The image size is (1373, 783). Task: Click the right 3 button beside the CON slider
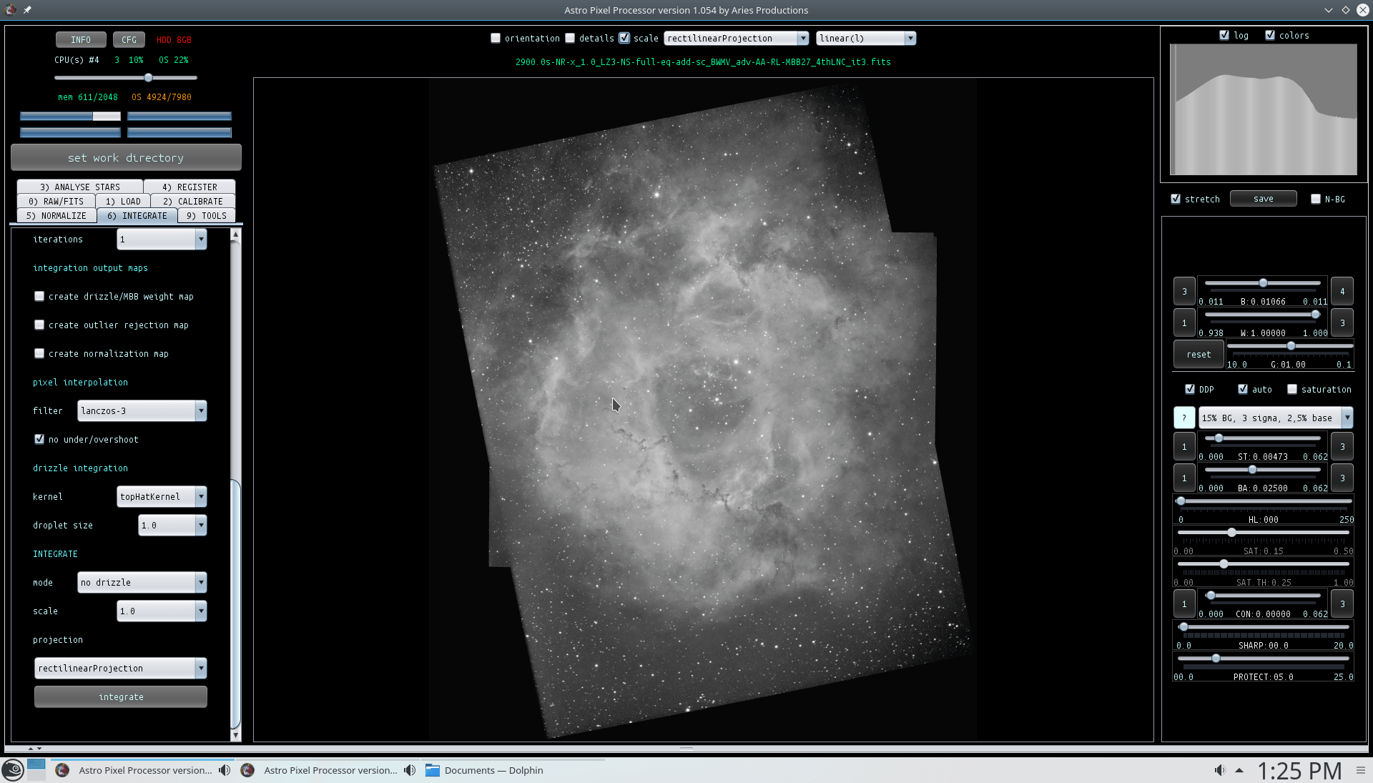tap(1342, 604)
